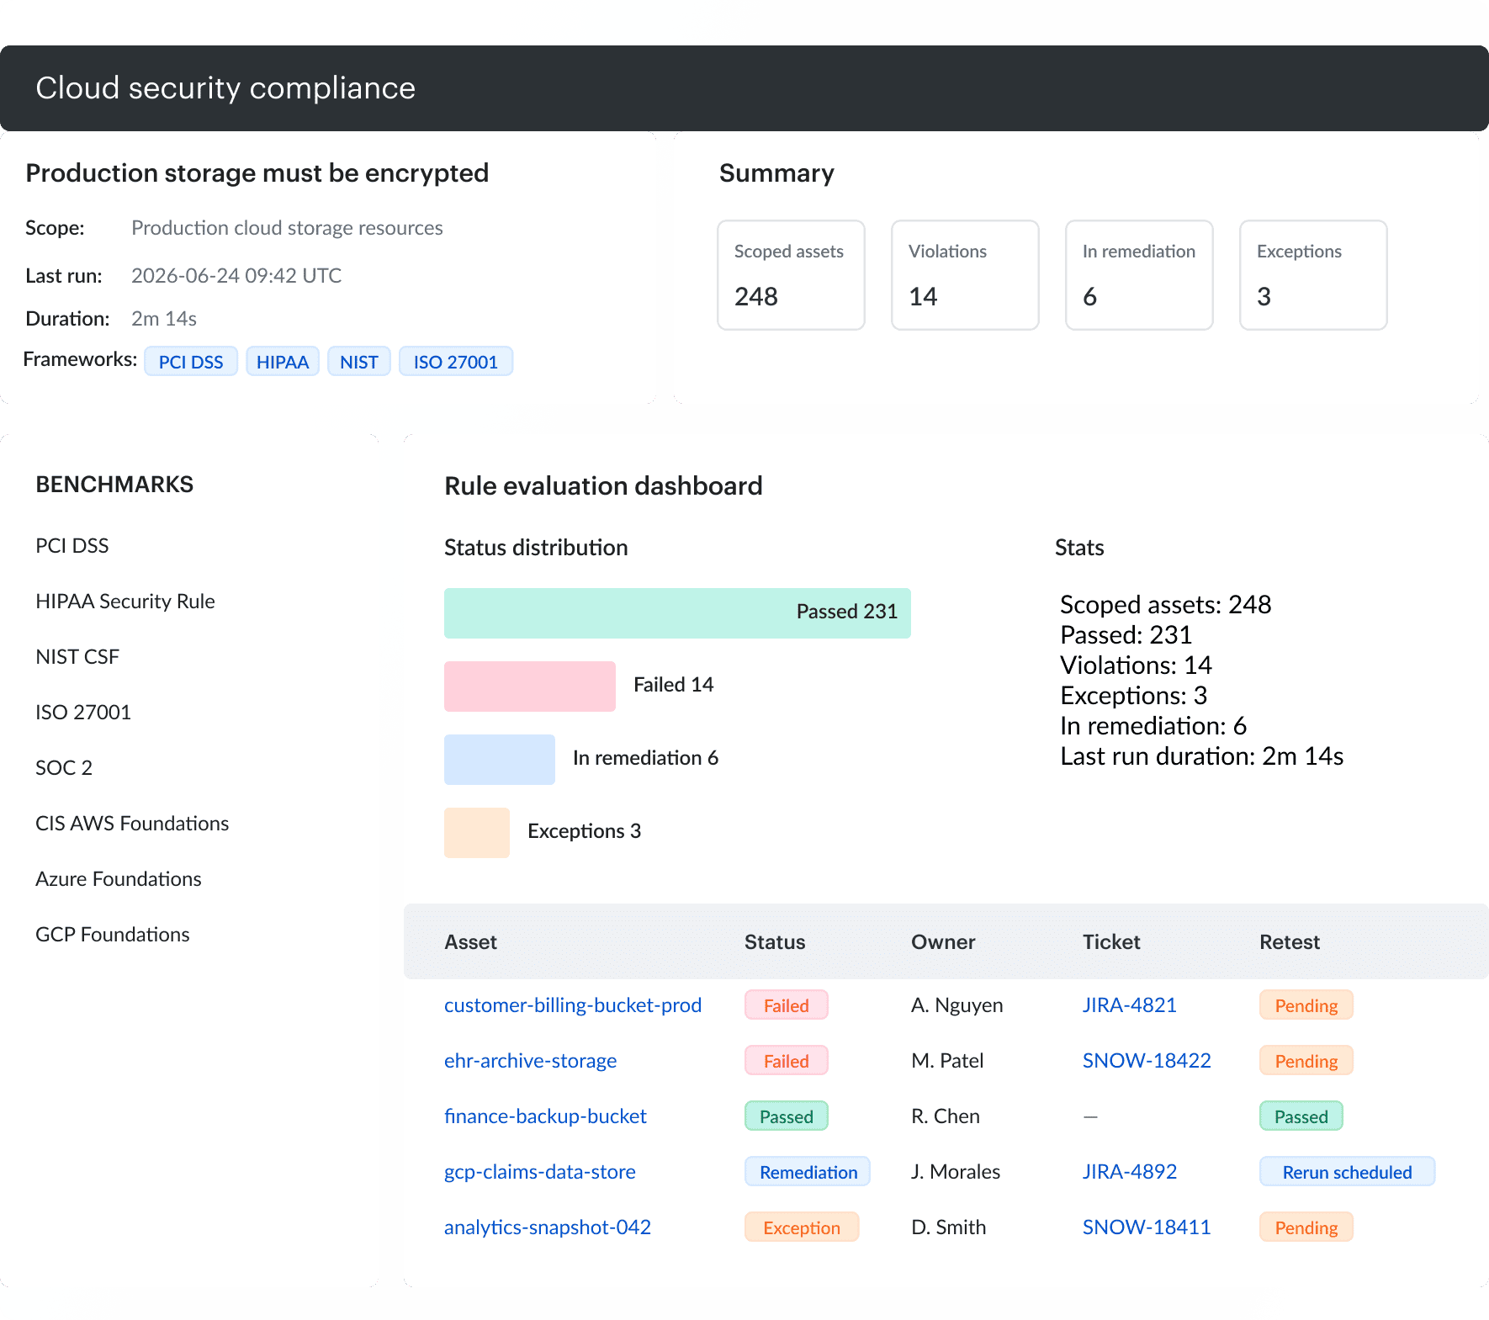Click Pending retest badge for ehr-archive-storage
This screenshot has width=1489, height=1320.
tap(1306, 1061)
